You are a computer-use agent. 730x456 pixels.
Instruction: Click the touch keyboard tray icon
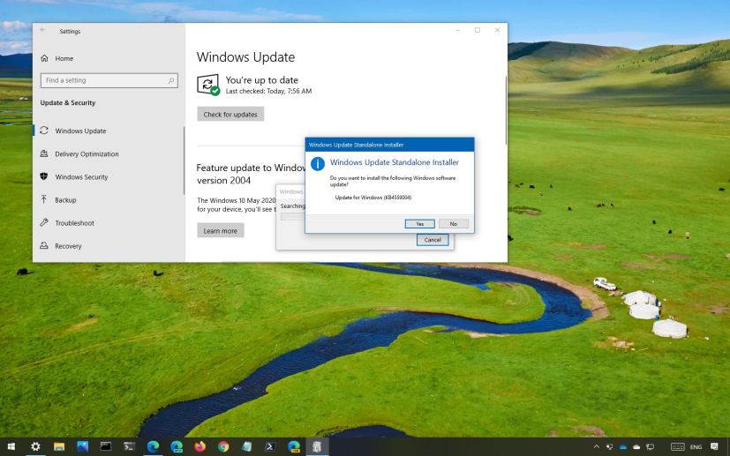click(x=677, y=446)
